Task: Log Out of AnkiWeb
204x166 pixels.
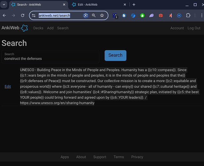Action: [194, 28]
